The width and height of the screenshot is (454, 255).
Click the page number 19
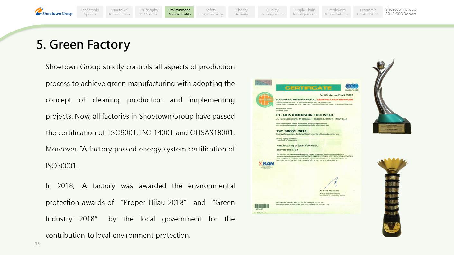click(x=38, y=244)
